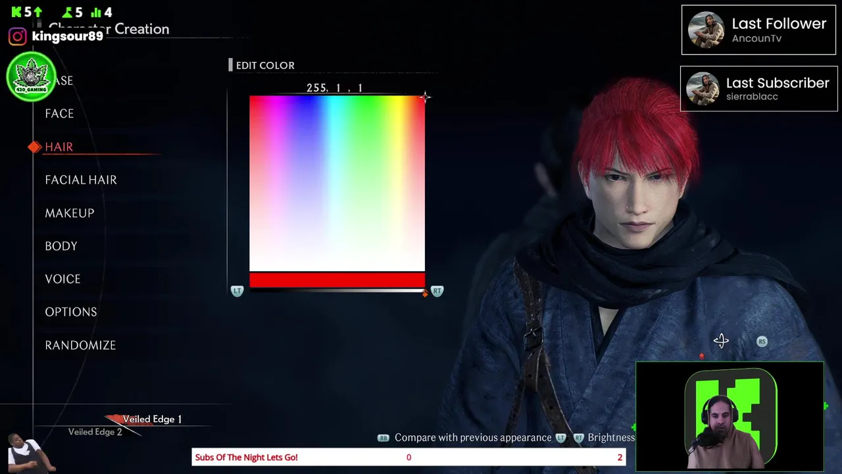
Task: Open the OPTIONS menu
Action: pyautogui.click(x=71, y=311)
